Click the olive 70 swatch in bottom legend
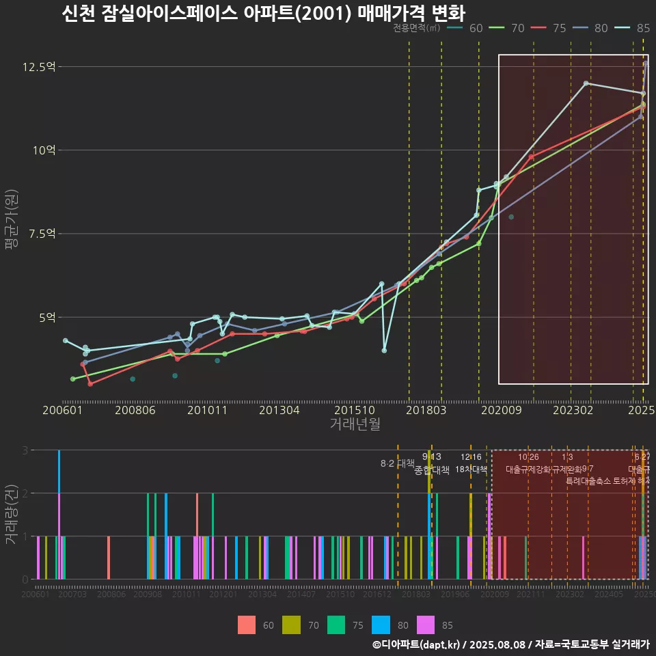Screen dimensions: 656x656 [291, 625]
